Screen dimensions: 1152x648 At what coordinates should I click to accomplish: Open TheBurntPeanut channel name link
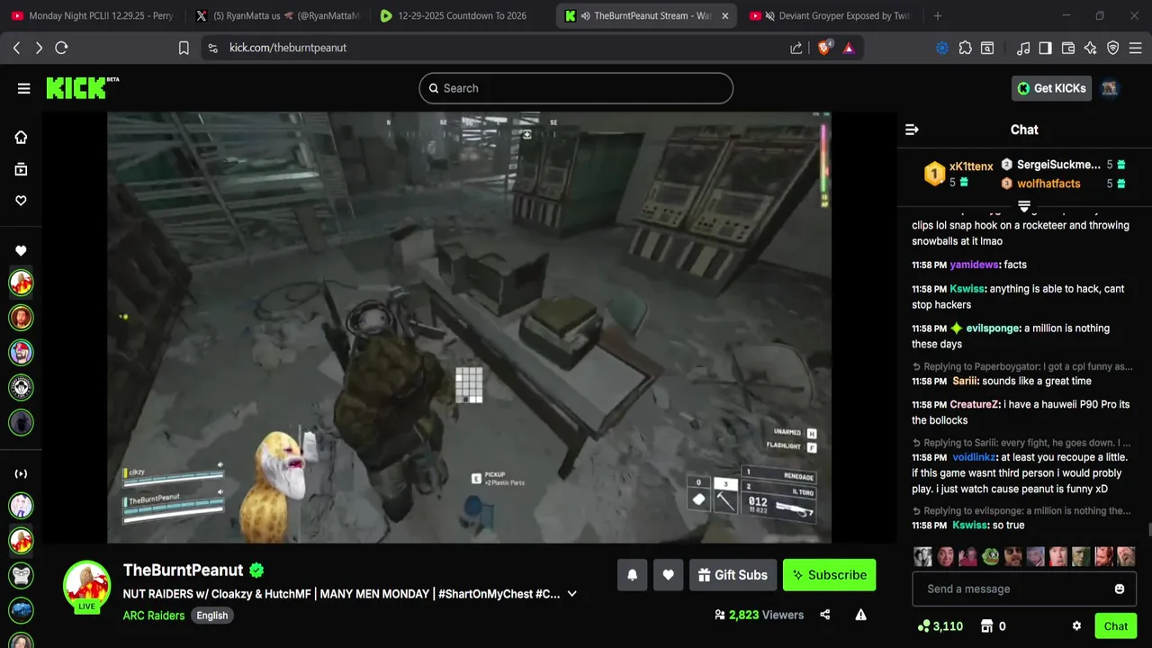point(184,570)
